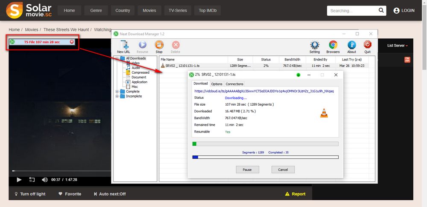427x207 pixels.
Task: Expand the Complete tree node
Action: (117, 92)
